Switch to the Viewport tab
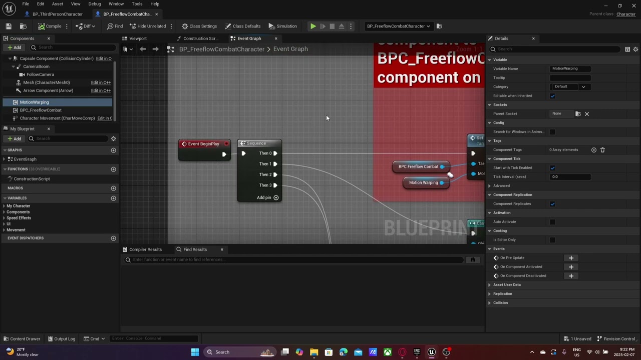The height and width of the screenshot is (360, 641). [138, 38]
